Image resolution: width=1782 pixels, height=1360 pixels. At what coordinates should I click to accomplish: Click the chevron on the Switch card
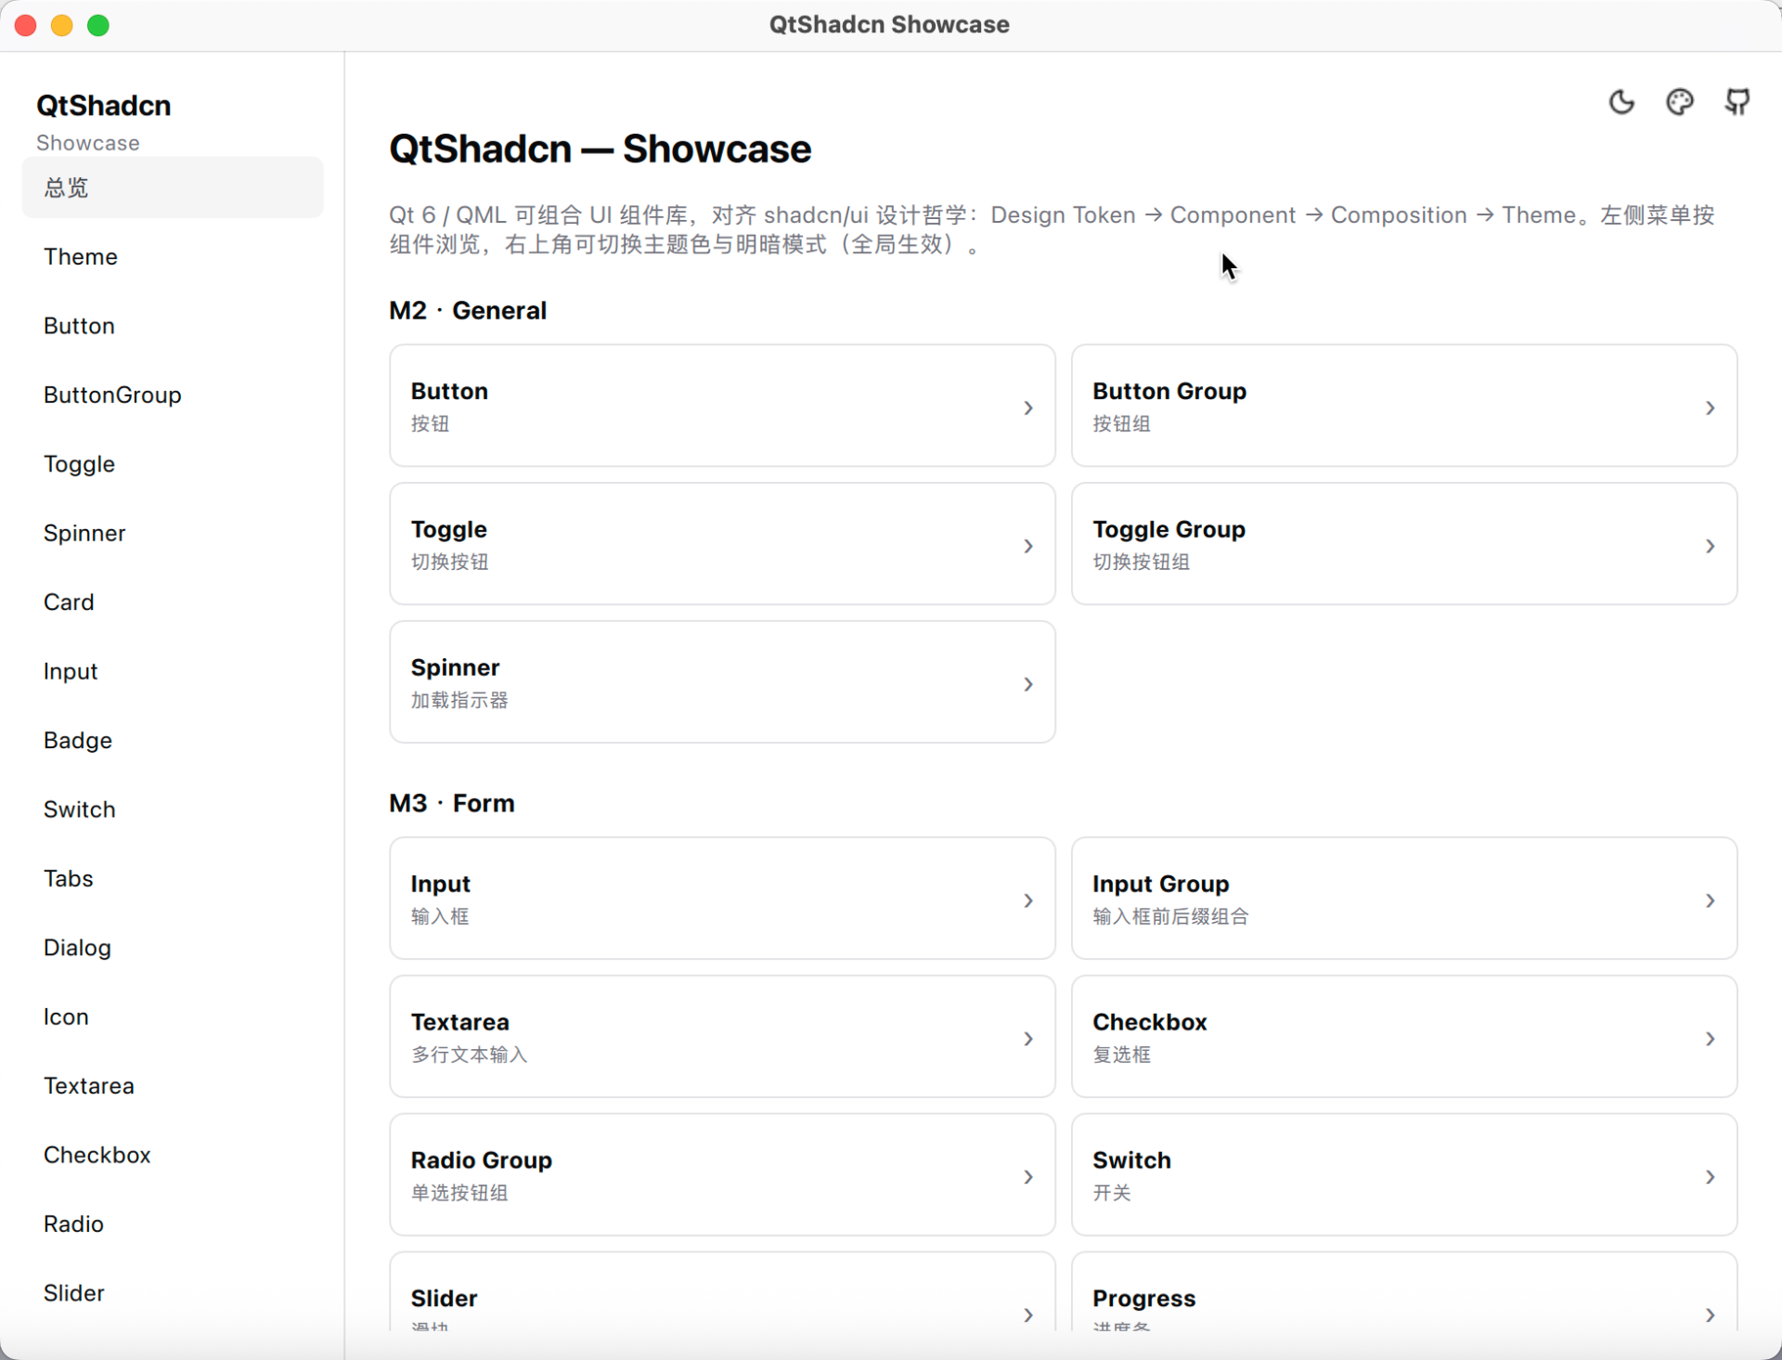coord(1710,1177)
